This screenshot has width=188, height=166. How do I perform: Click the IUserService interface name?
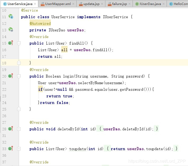(x=115, y=17)
